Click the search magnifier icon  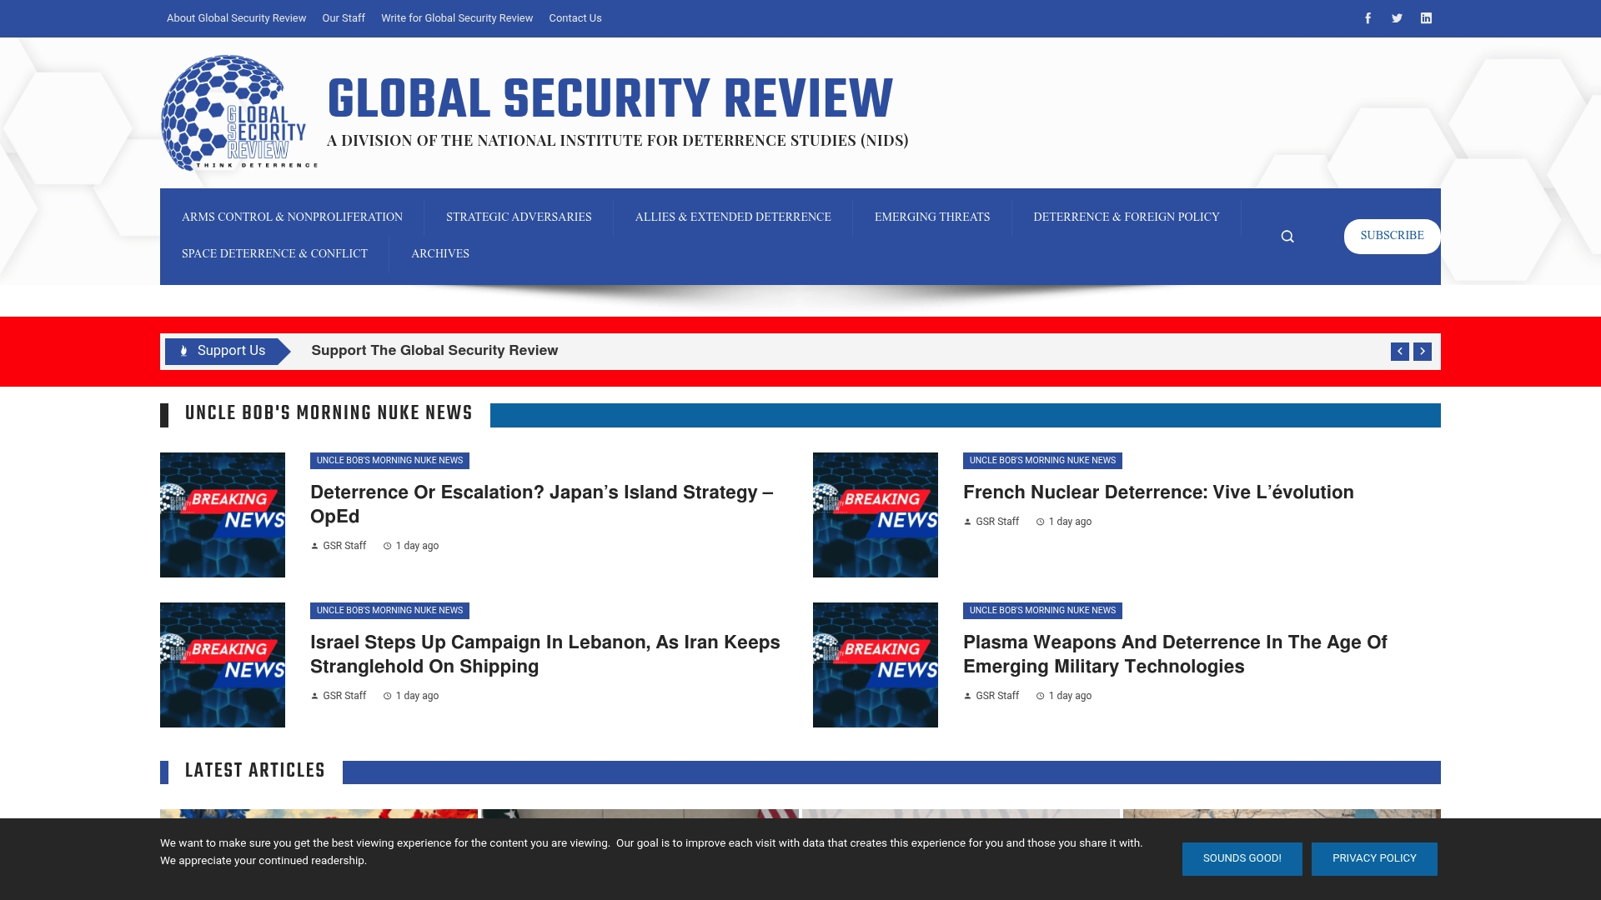click(1287, 237)
